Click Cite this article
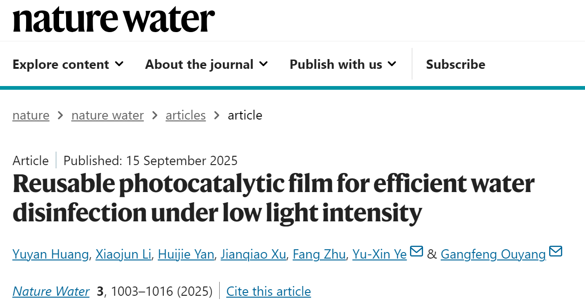Screen dimensions: 585x306 [269, 292]
